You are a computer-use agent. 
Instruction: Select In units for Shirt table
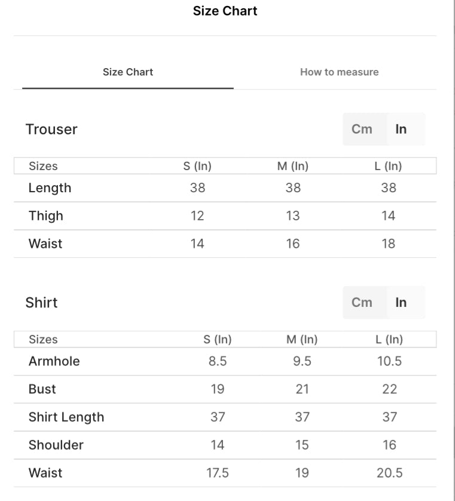tap(401, 302)
